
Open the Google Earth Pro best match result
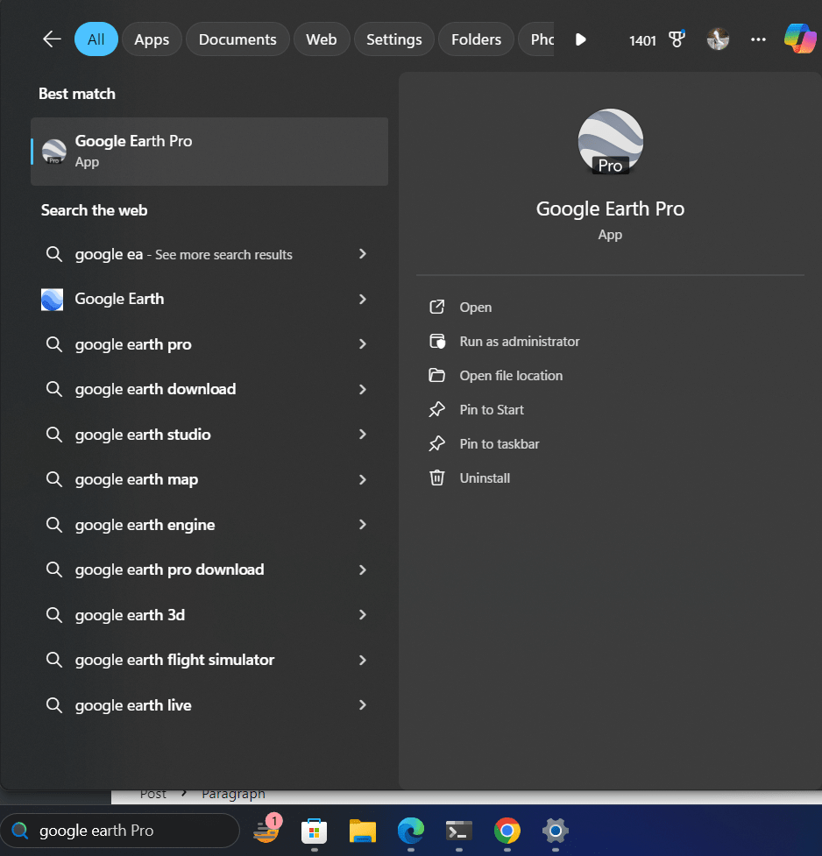pos(209,152)
